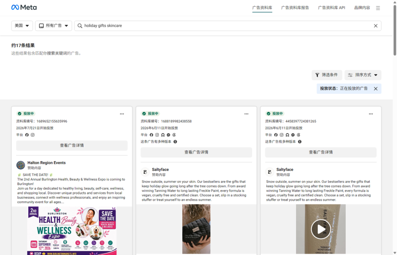Click Saltyface avatar on ad 1688189982438558

click(x=145, y=172)
